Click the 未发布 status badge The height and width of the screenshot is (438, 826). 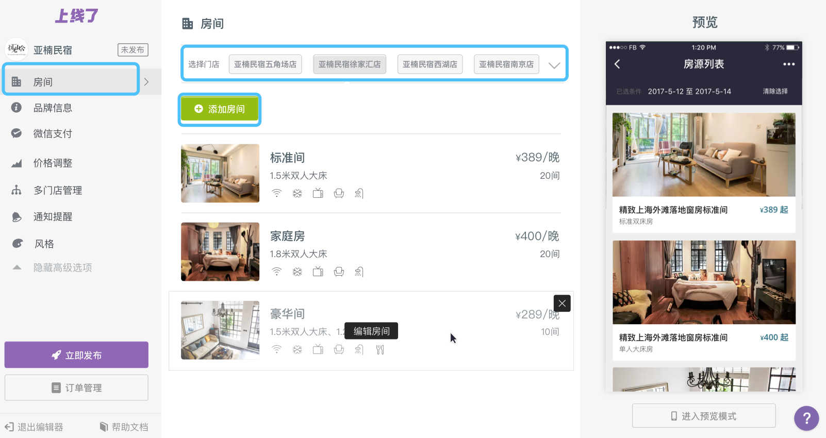coord(133,49)
